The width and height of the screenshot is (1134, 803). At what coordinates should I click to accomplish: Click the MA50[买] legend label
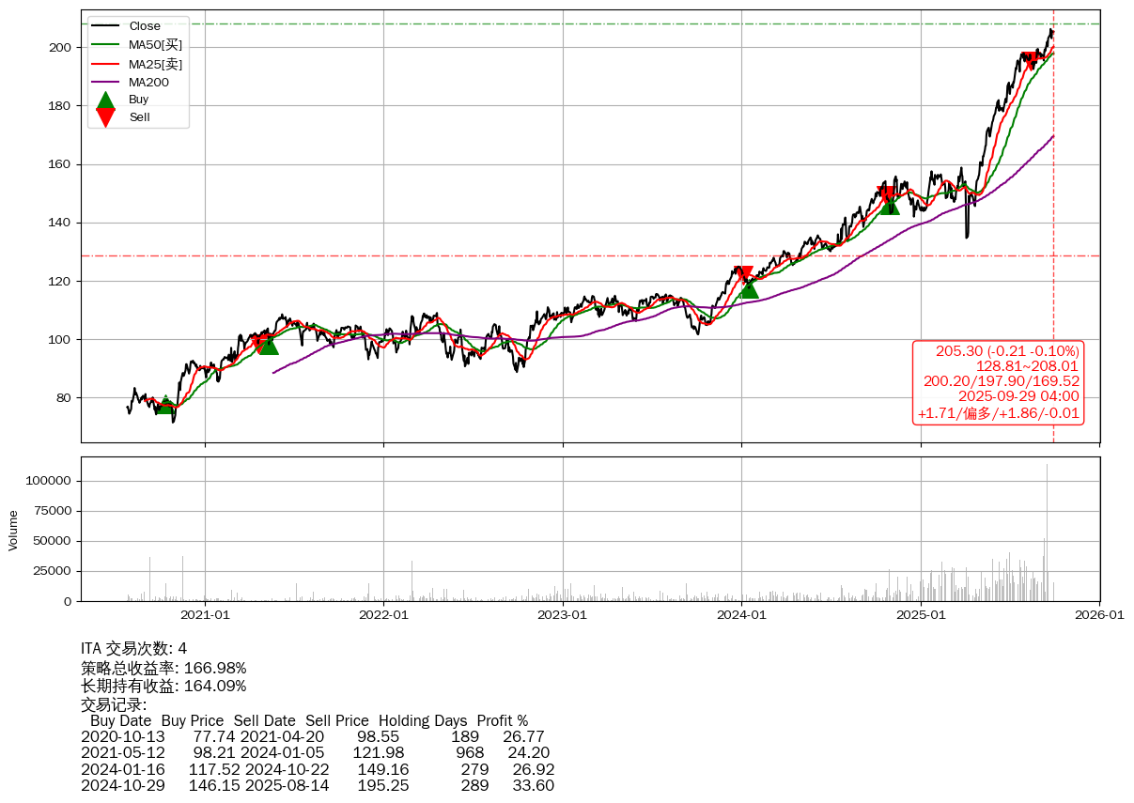coord(155,44)
